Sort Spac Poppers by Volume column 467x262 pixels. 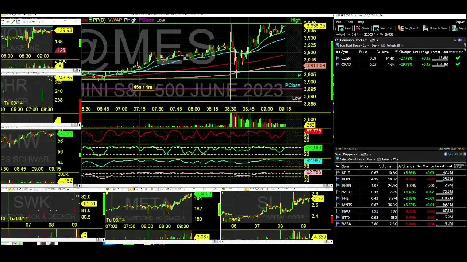point(385,166)
